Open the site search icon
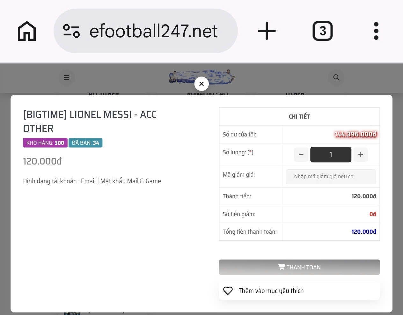Image resolution: width=403 pixels, height=315 pixels. point(336,77)
